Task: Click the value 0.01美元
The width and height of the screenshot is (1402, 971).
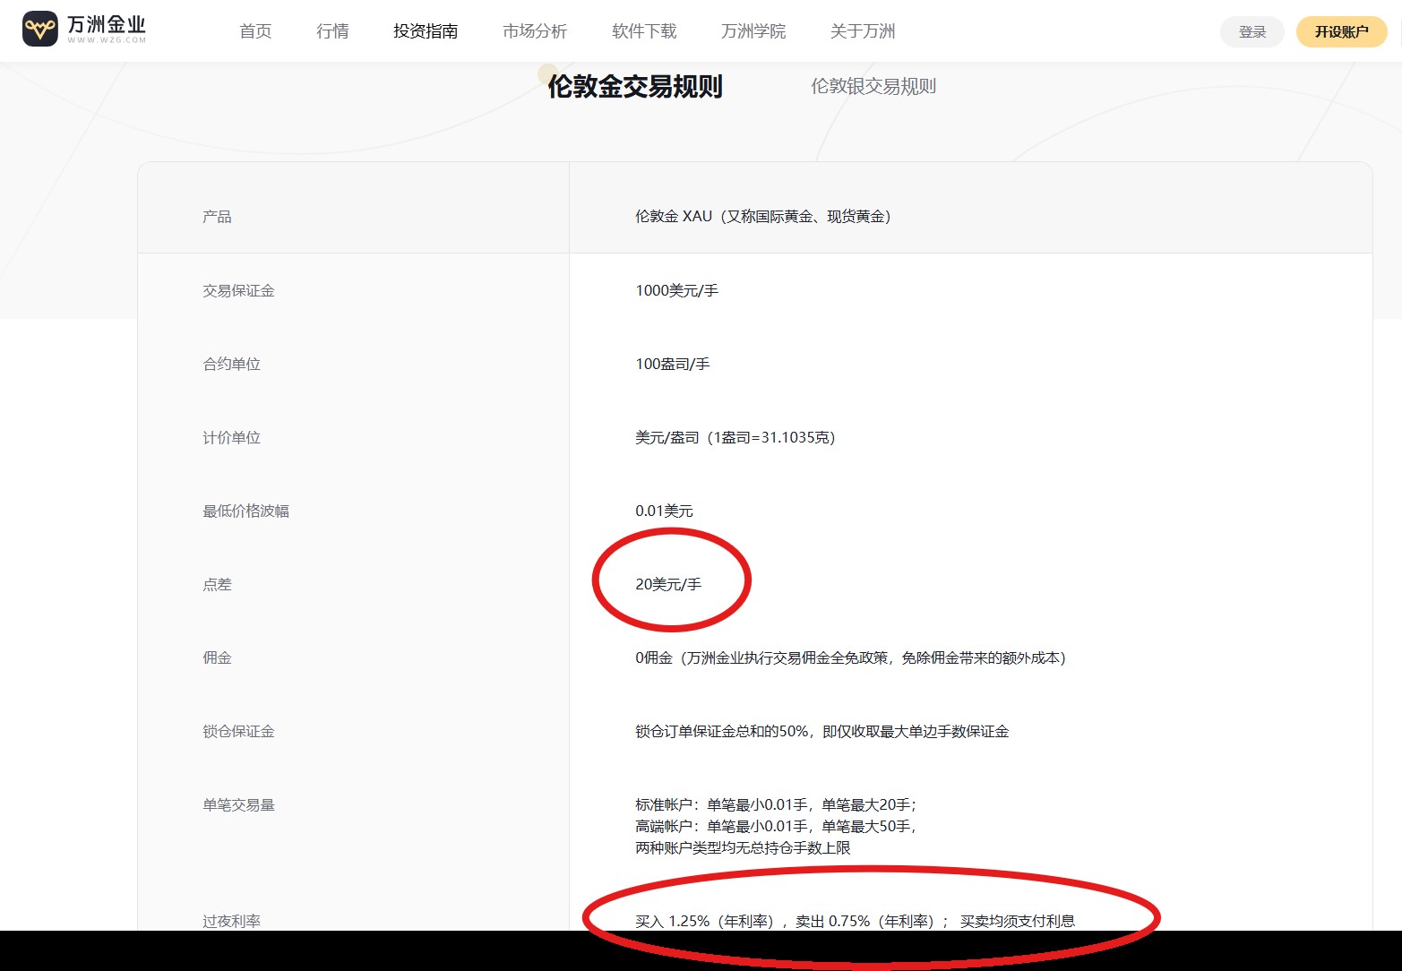Action: 664,511
